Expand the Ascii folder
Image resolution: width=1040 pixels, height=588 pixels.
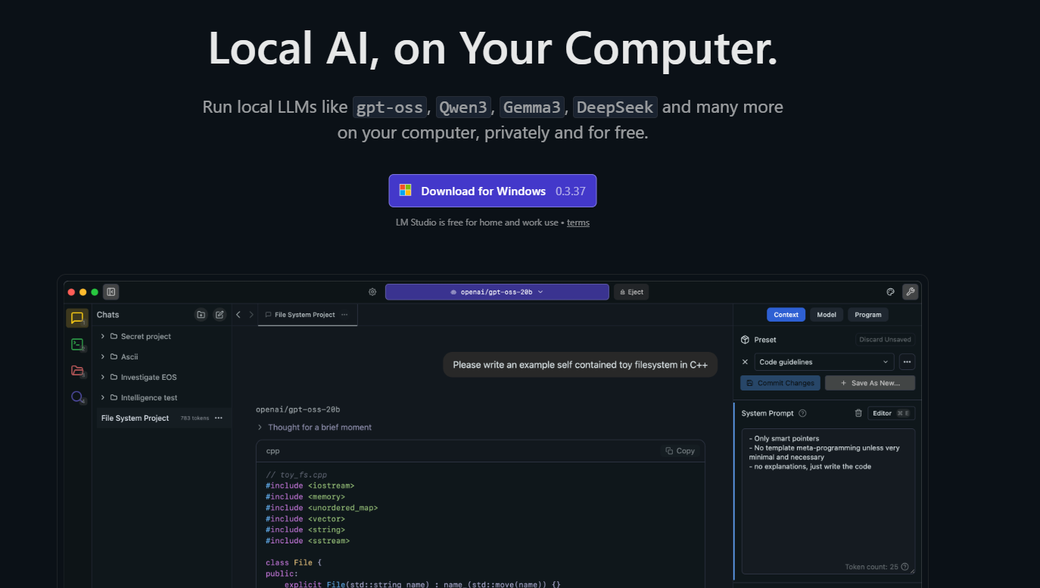(103, 356)
